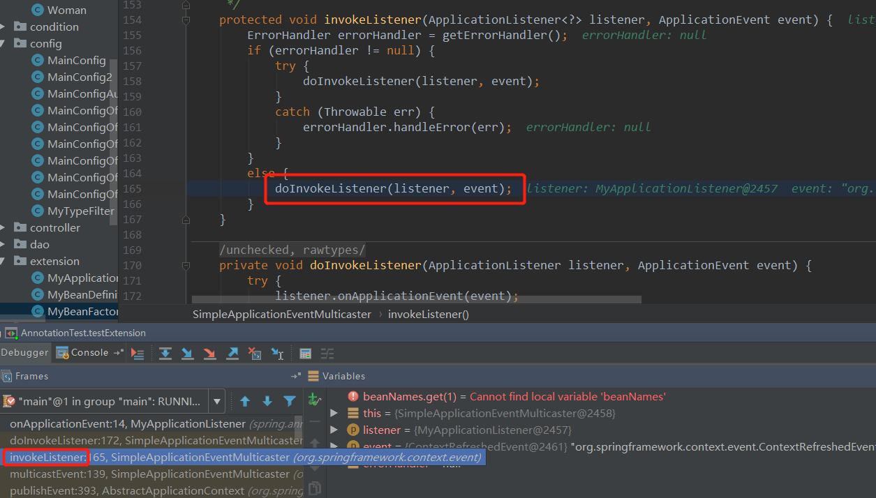Open the MyBeanDefini... class

tap(82, 294)
